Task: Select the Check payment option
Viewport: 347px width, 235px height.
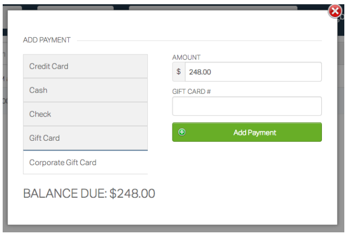Action: click(x=85, y=114)
